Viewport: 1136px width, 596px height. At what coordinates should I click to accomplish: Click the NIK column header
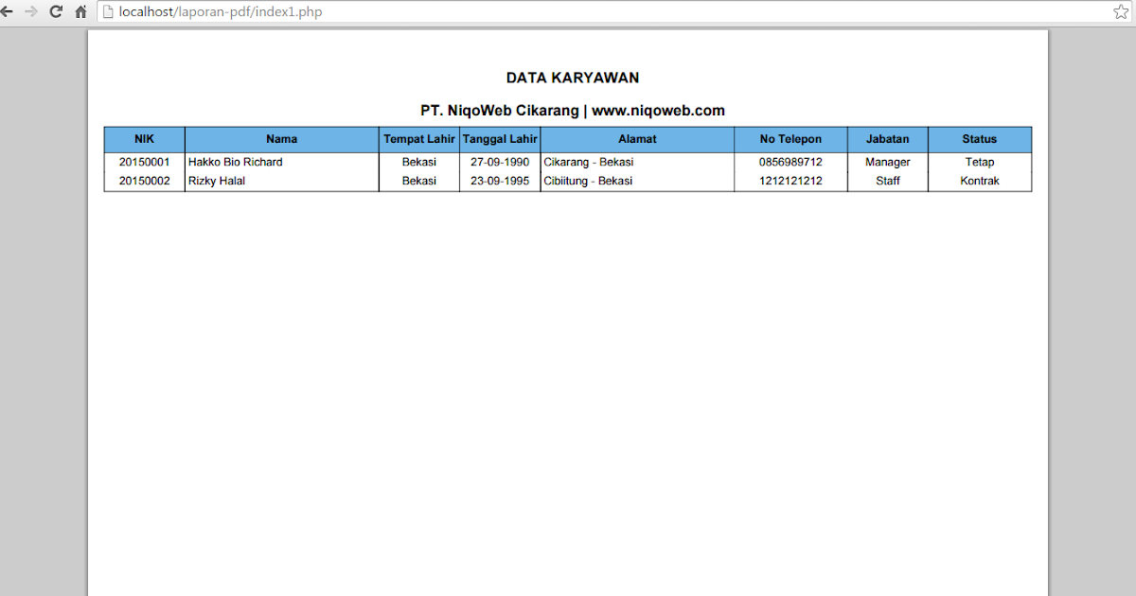[x=144, y=138]
